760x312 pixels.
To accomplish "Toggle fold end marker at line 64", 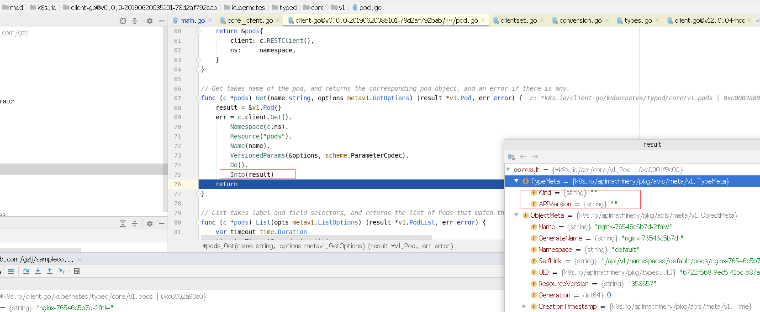I will (198, 69).
